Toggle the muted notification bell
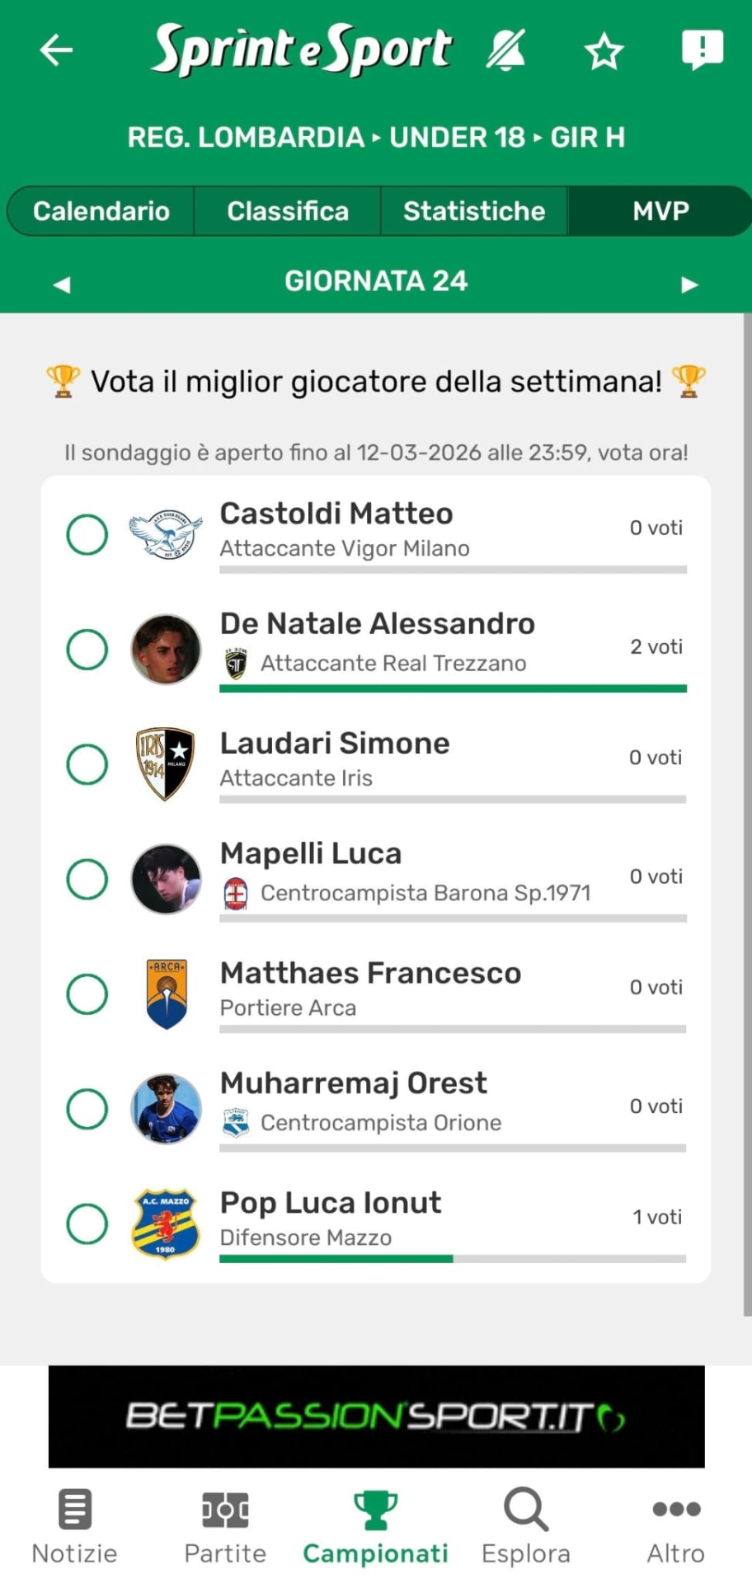The width and height of the screenshot is (752, 1583). click(x=505, y=50)
